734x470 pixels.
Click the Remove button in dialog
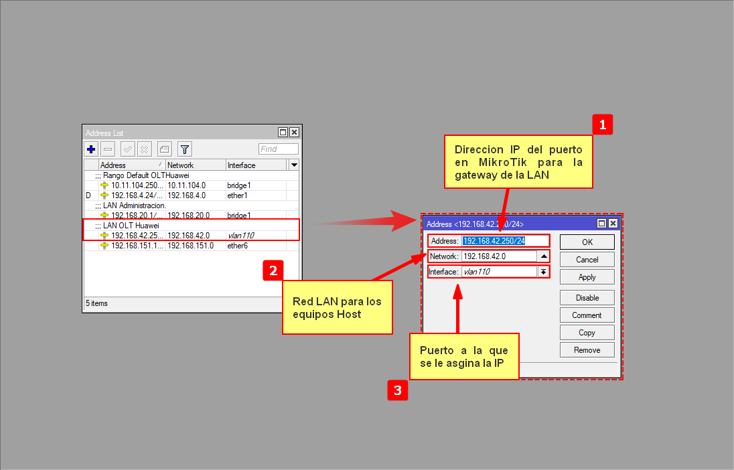[587, 350]
